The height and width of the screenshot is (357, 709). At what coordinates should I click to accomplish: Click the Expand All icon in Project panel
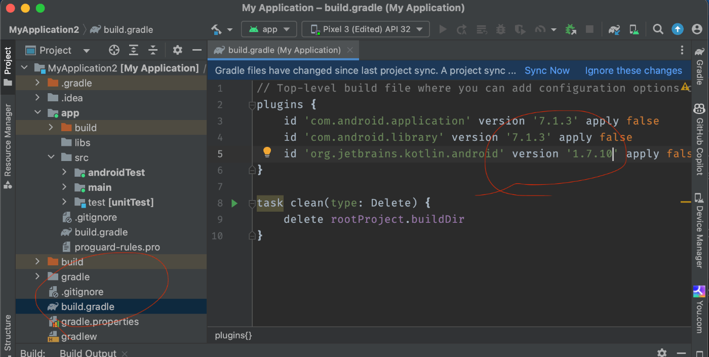click(x=134, y=50)
